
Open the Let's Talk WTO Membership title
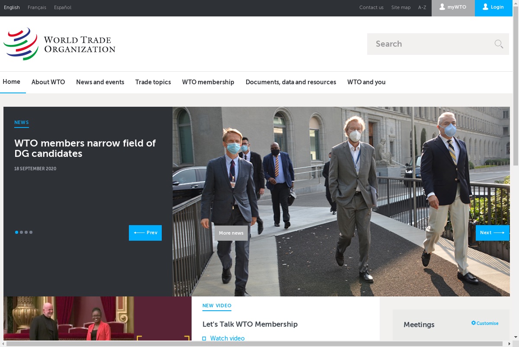click(x=250, y=324)
